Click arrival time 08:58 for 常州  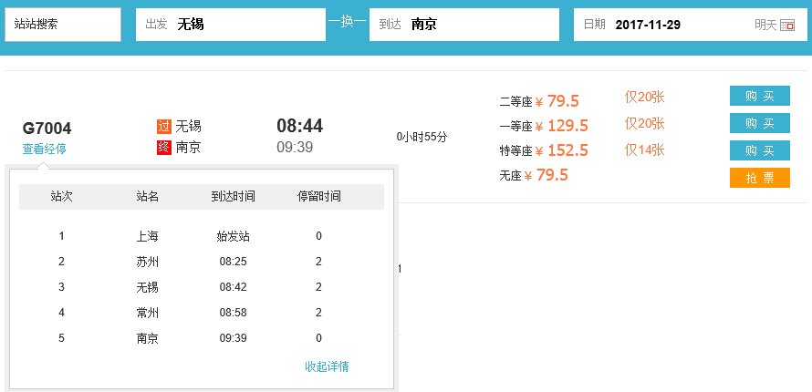233,313
